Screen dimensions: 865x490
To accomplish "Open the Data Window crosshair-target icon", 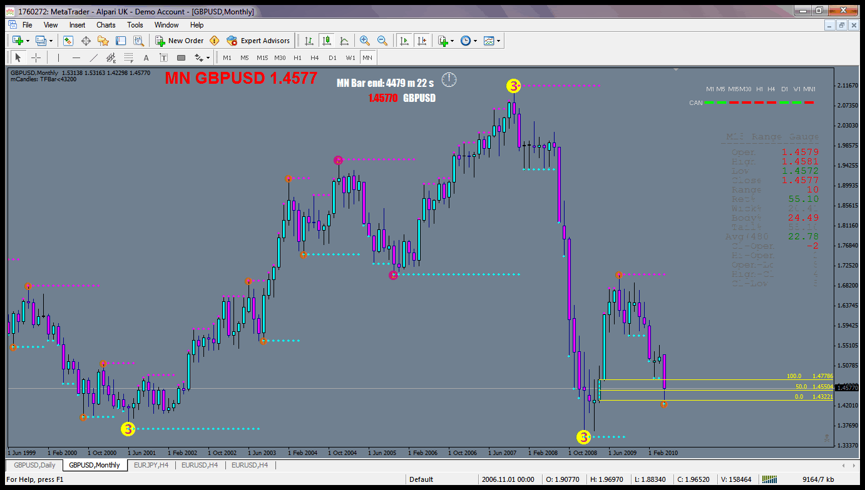I will pos(86,41).
